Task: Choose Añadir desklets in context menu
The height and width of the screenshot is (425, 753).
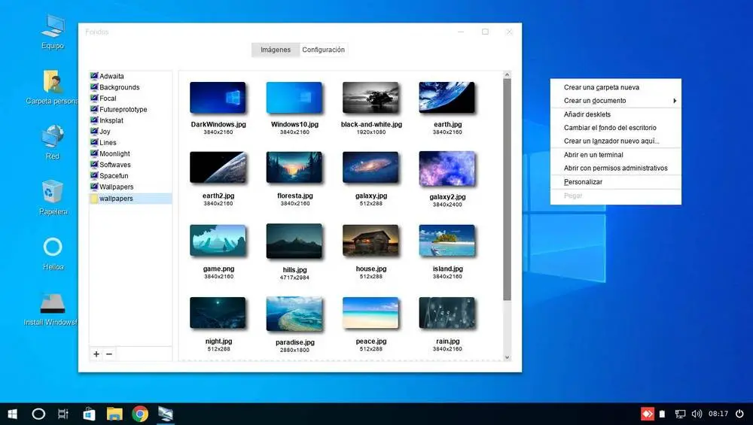Action: point(616,114)
